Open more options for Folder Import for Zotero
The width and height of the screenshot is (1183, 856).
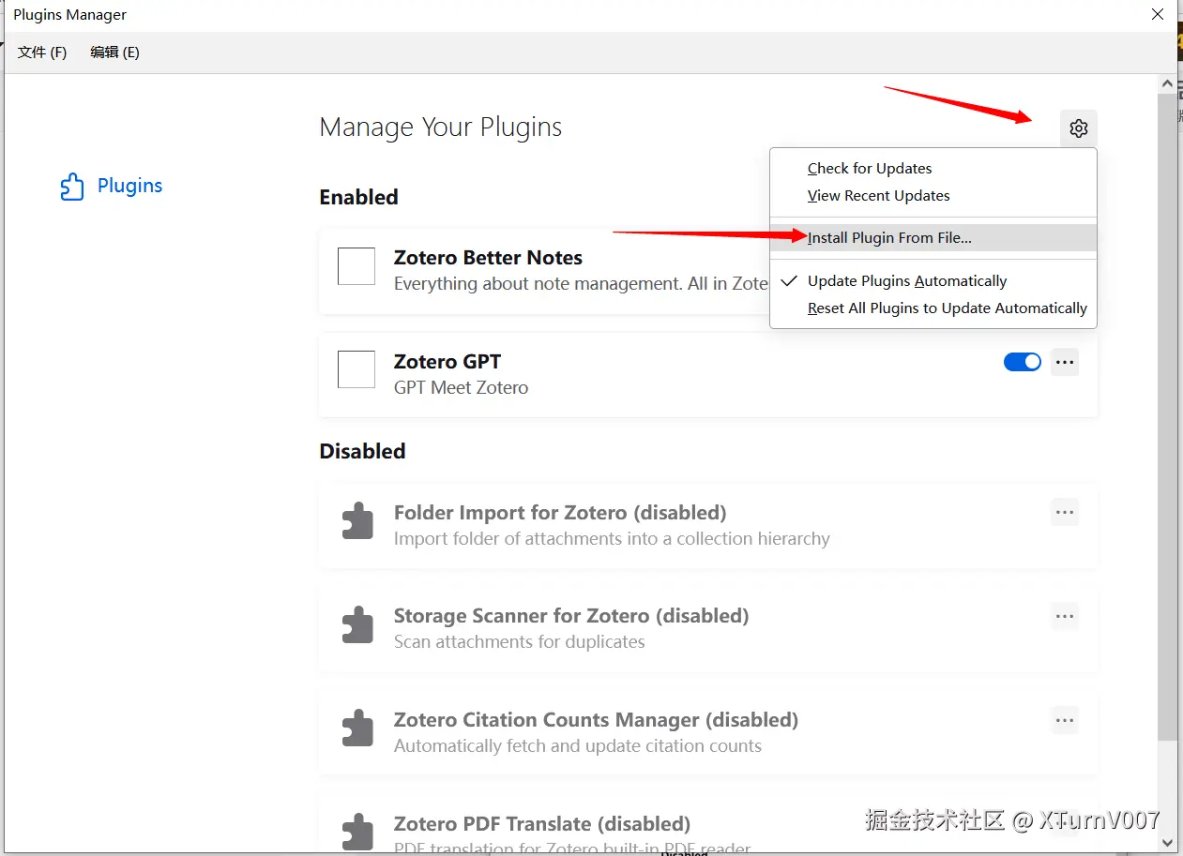[x=1065, y=512]
